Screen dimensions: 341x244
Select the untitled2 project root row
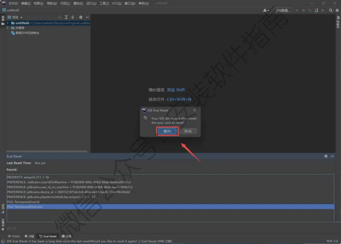[48, 23]
